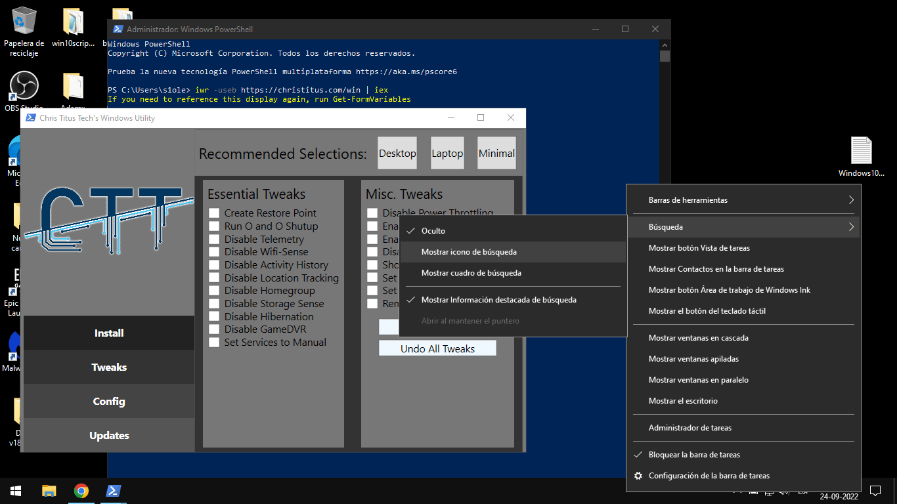Choose Mostrar cuadro de búsqueda

point(513,273)
